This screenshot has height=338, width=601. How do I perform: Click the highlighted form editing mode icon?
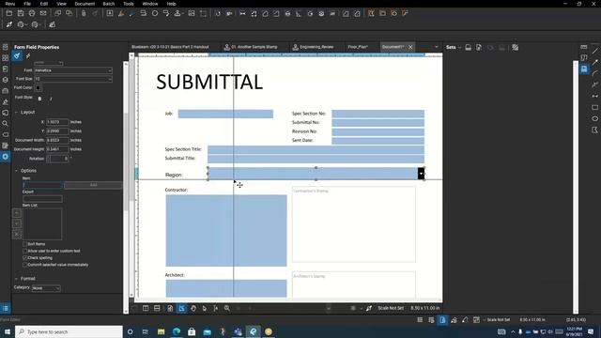pos(181,308)
